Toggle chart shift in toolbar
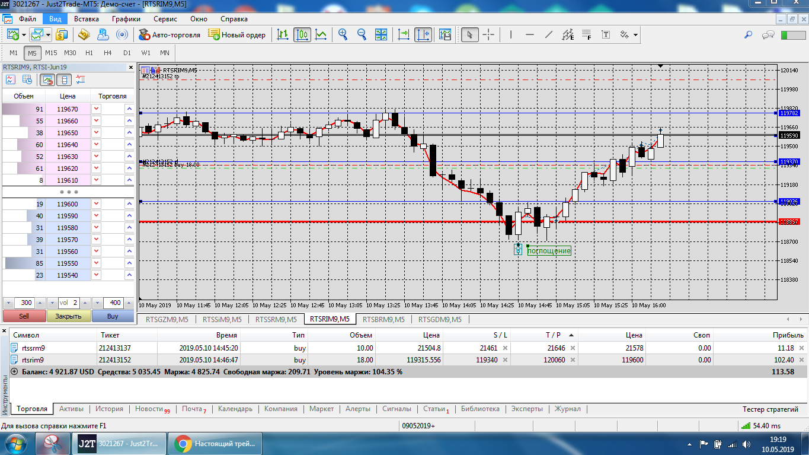The image size is (809, 455). [423, 34]
